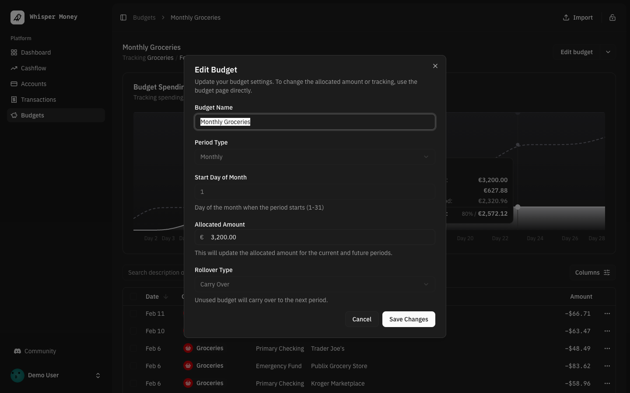
Task: Toggle the select-all checkbox in the table header
Action: tap(133, 296)
